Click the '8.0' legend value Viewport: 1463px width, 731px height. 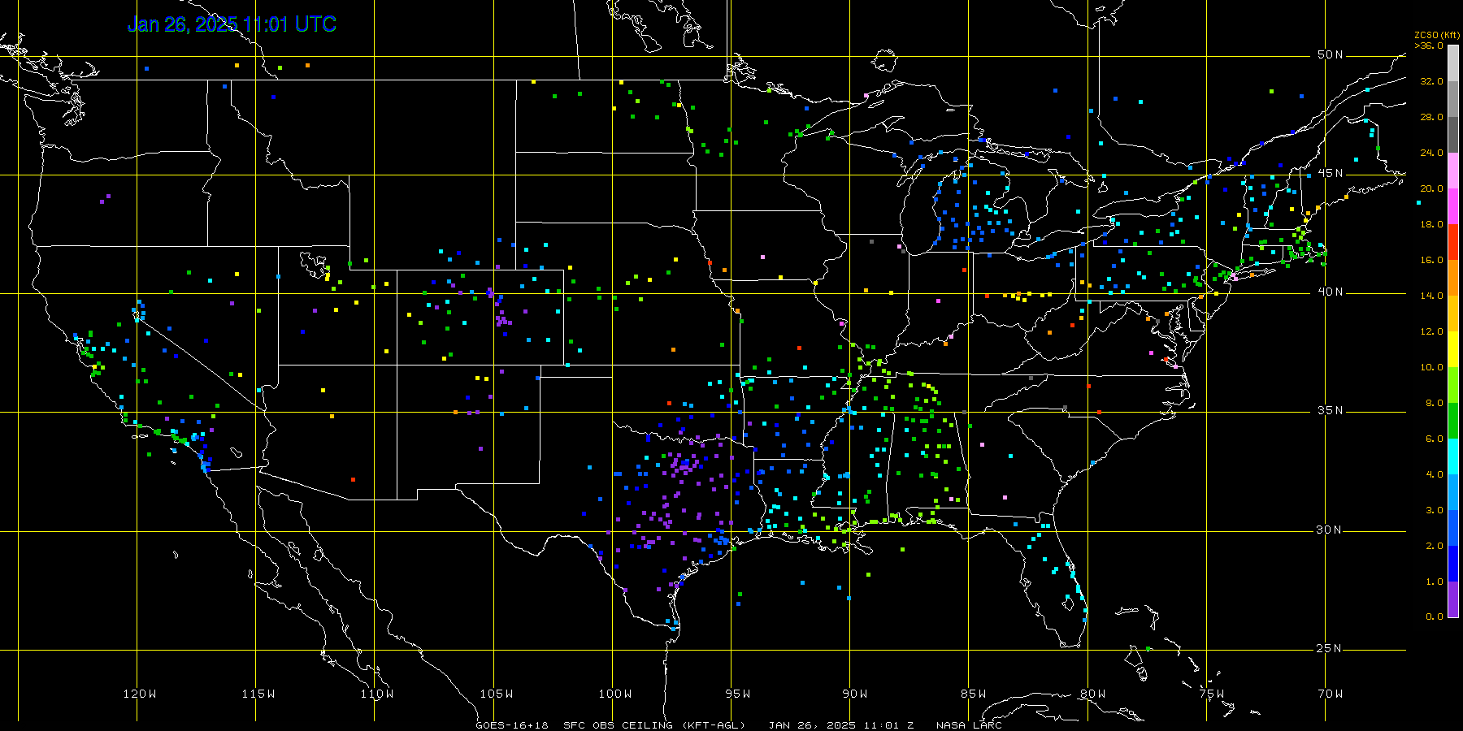[x=1435, y=403]
